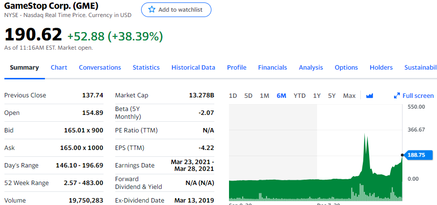Select the 5D chart range
The width and height of the screenshot is (437, 205).
[248, 96]
